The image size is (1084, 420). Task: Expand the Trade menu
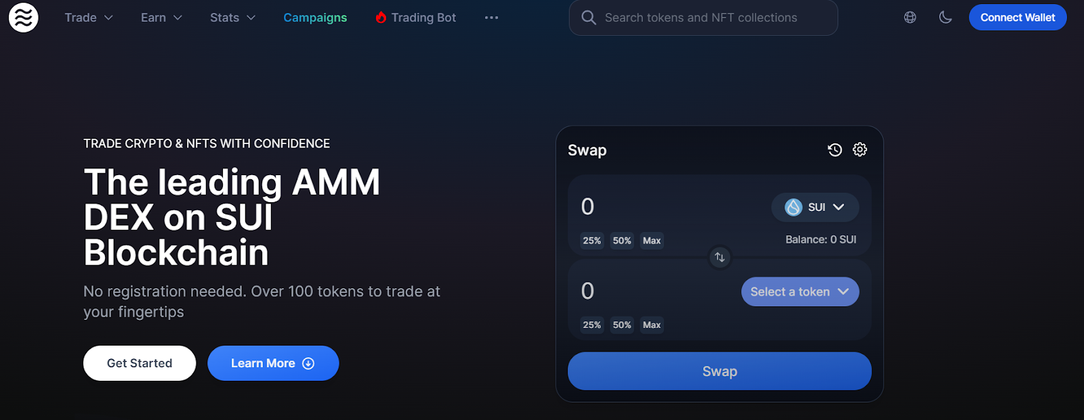[x=89, y=18]
